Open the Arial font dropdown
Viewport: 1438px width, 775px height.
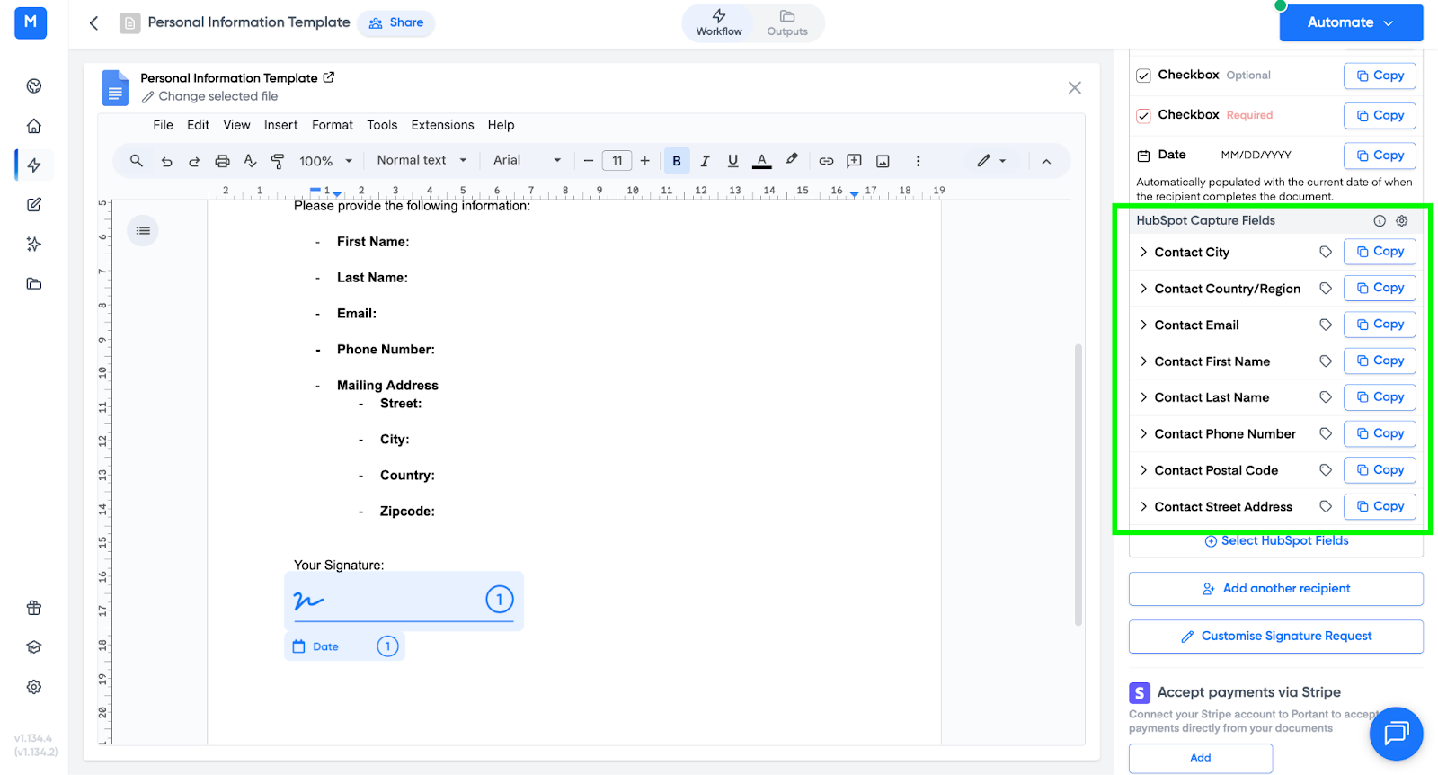[527, 160]
